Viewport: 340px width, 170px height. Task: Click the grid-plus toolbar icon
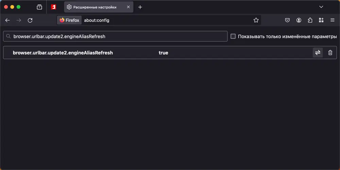tap(321, 20)
